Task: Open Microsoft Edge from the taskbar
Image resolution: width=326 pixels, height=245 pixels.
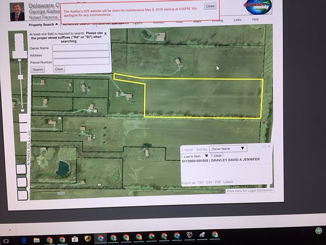Action: click(x=23, y=240)
